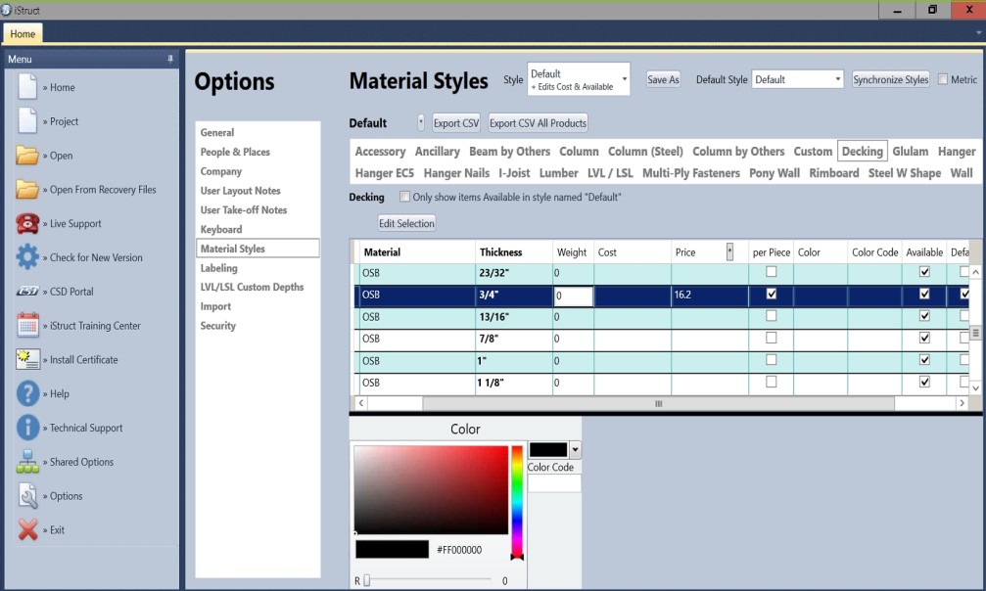Screen dimensions: 986x591
Task: Open Shared Options network icon
Action: pos(27,462)
